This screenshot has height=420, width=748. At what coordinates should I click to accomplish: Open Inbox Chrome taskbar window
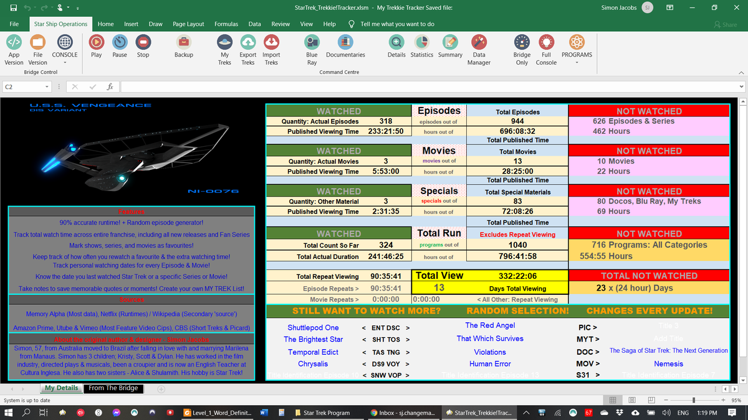[403, 413]
